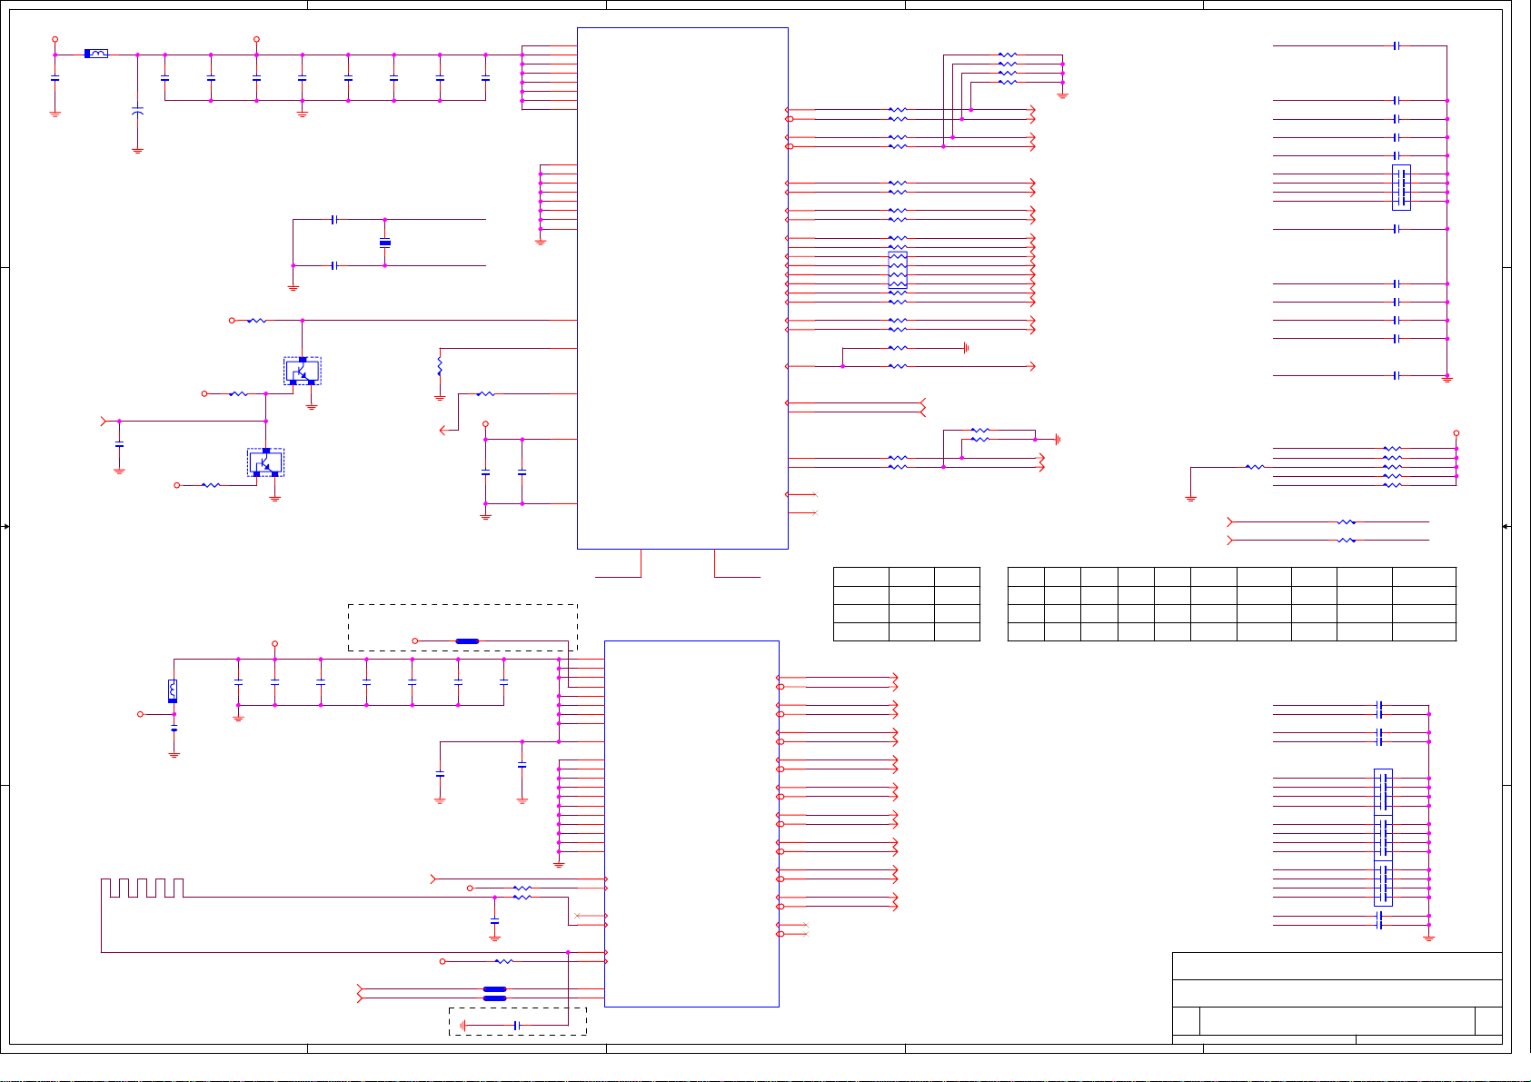Viewport: 1531px width, 1082px height.
Task: Select the upper transistor inside the dashed outline
Action: click(303, 371)
